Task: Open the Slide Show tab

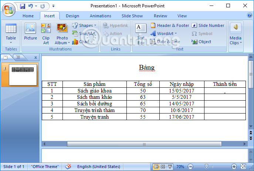Action: 132,16
